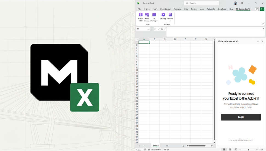Click the Result Image tool icon
The image size is (266, 151).
pyautogui.click(x=147, y=17)
